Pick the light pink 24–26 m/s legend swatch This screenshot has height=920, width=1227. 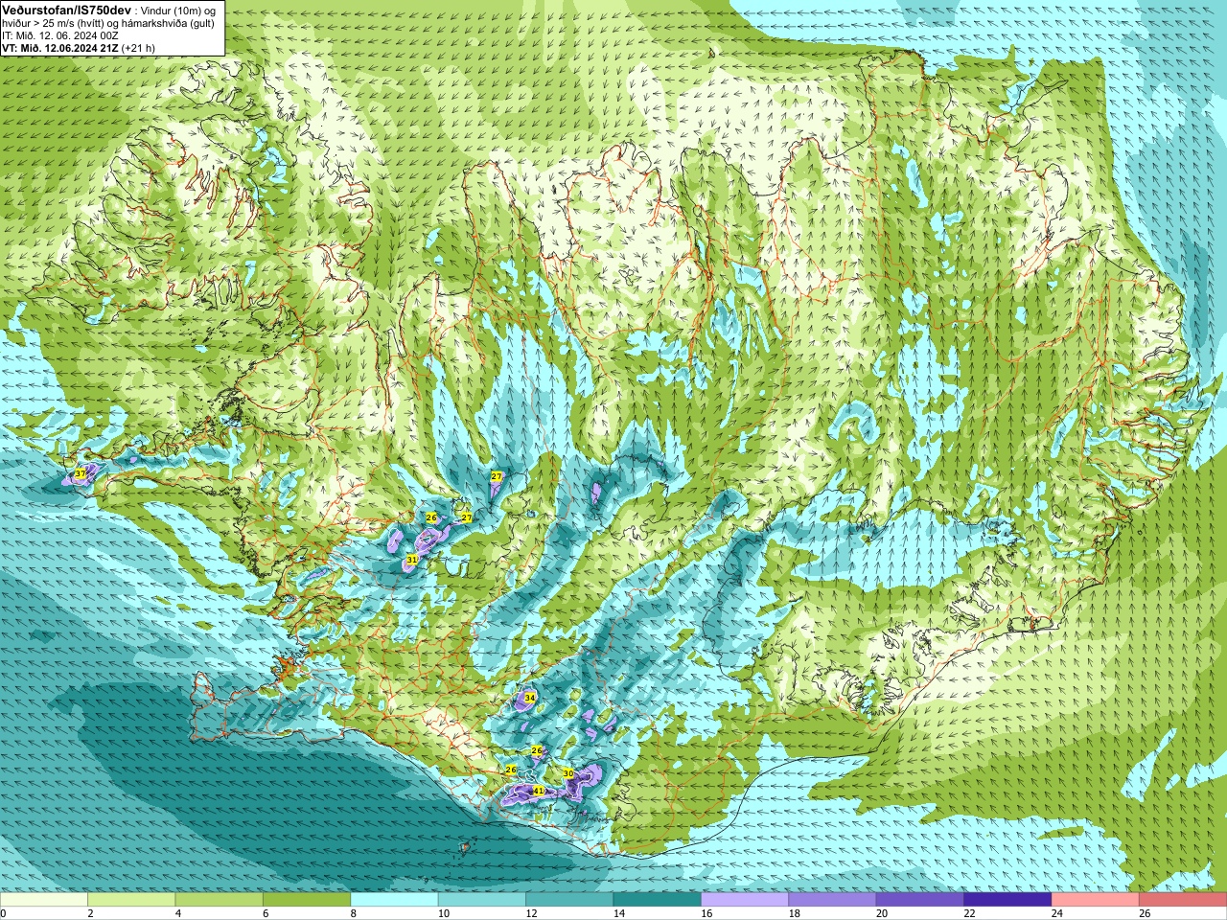tap(1096, 900)
